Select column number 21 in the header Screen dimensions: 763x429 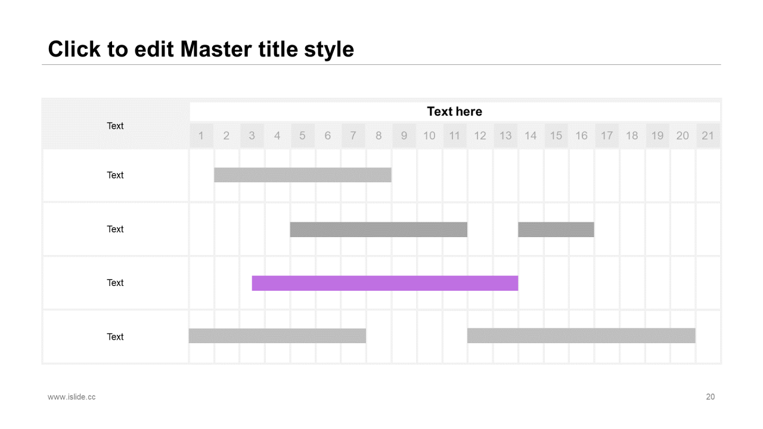pos(708,136)
